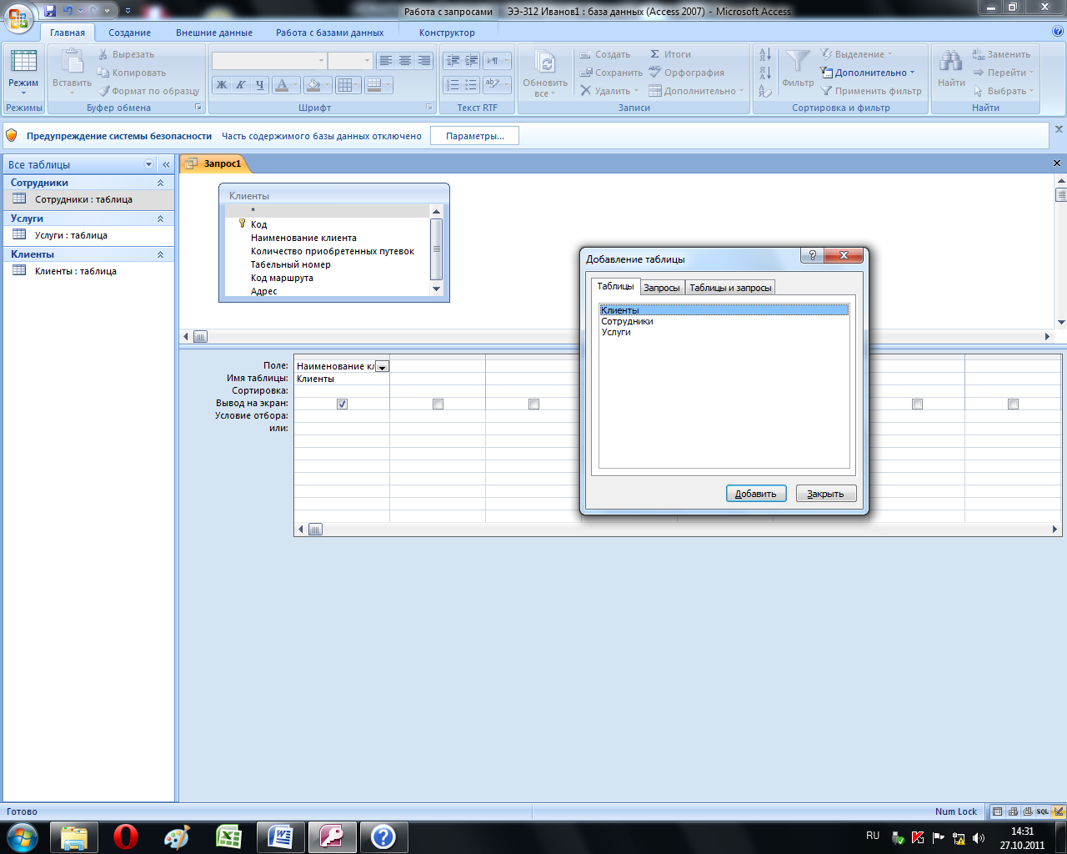This screenshot has height=854, width=1067.
Task: Select Табельный номер field in Клиенты
Action: pyautogui.click(x=291, y=264)
